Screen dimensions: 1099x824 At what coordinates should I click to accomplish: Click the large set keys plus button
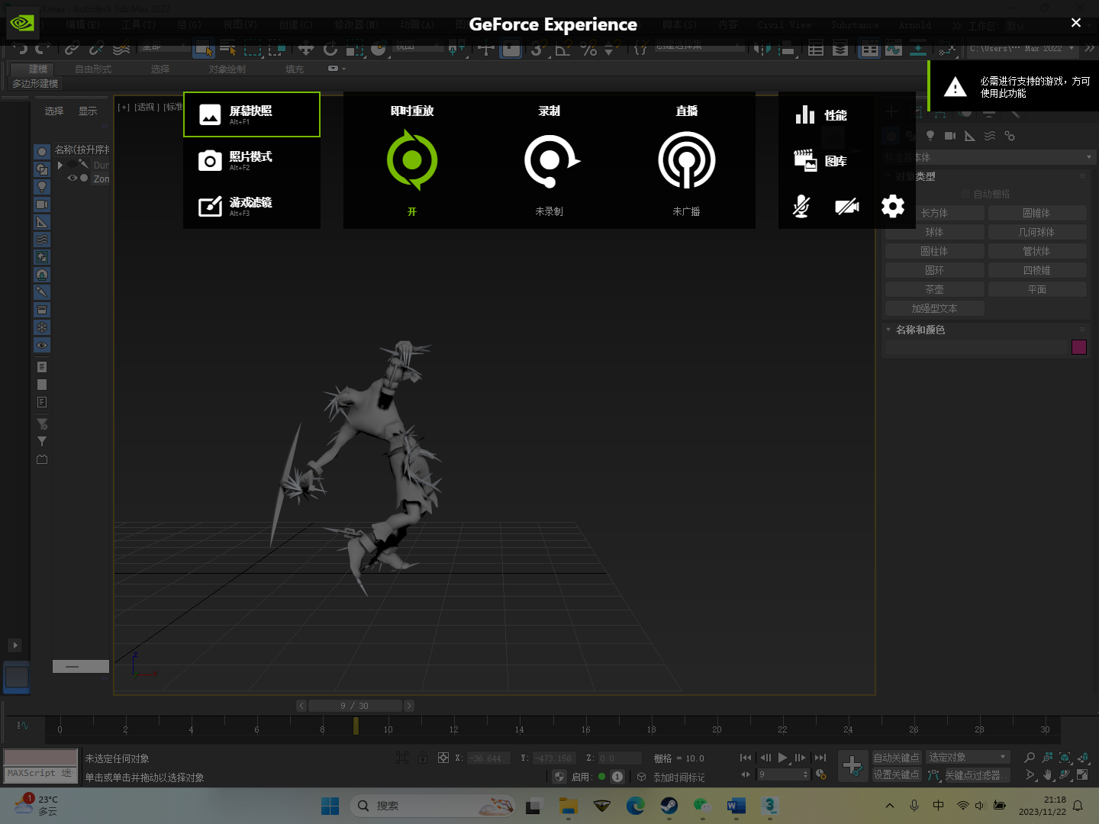(852, 765)
